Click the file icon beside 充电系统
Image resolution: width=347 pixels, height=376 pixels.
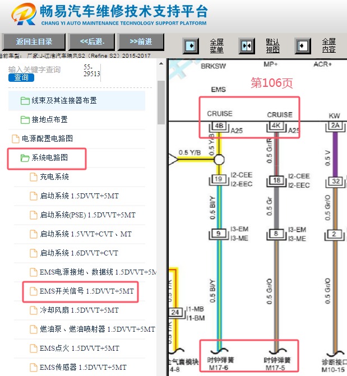(x=34, y=177)
